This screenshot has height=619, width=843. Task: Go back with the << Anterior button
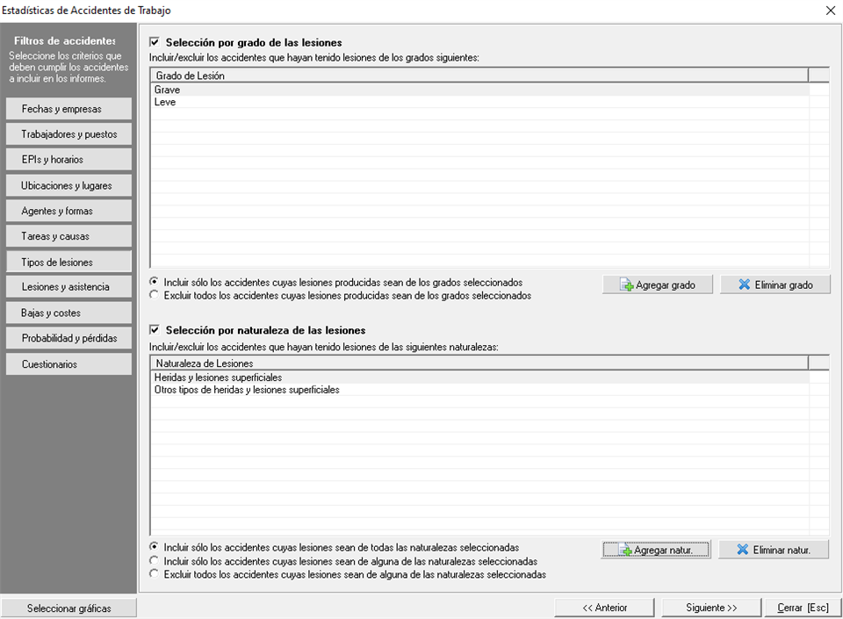[604, 608]
